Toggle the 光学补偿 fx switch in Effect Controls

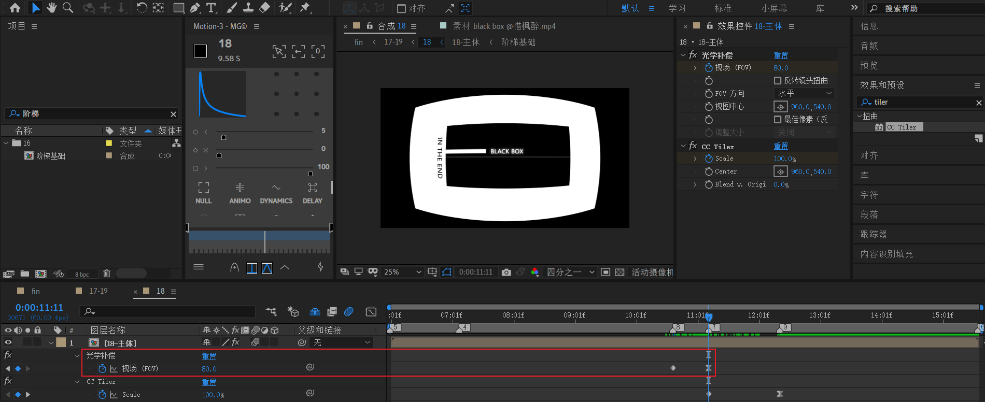[693, 55]
